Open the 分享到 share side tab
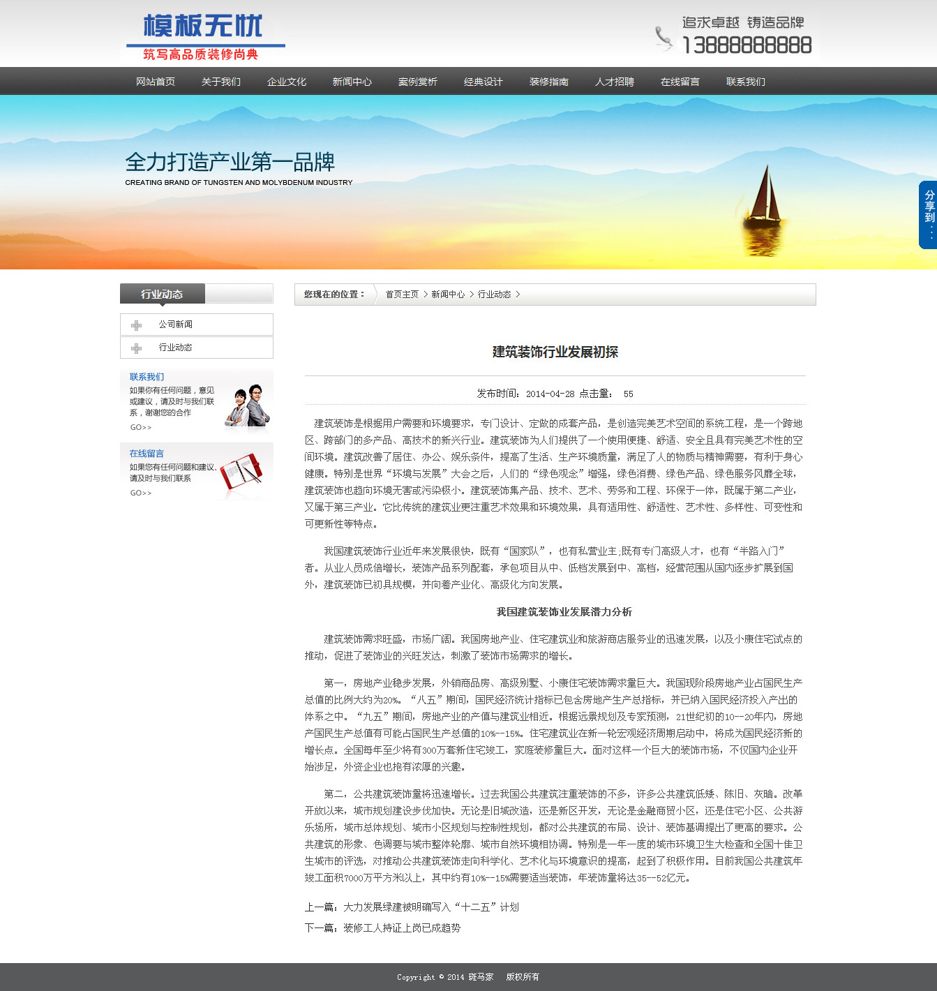 (928, 214)
